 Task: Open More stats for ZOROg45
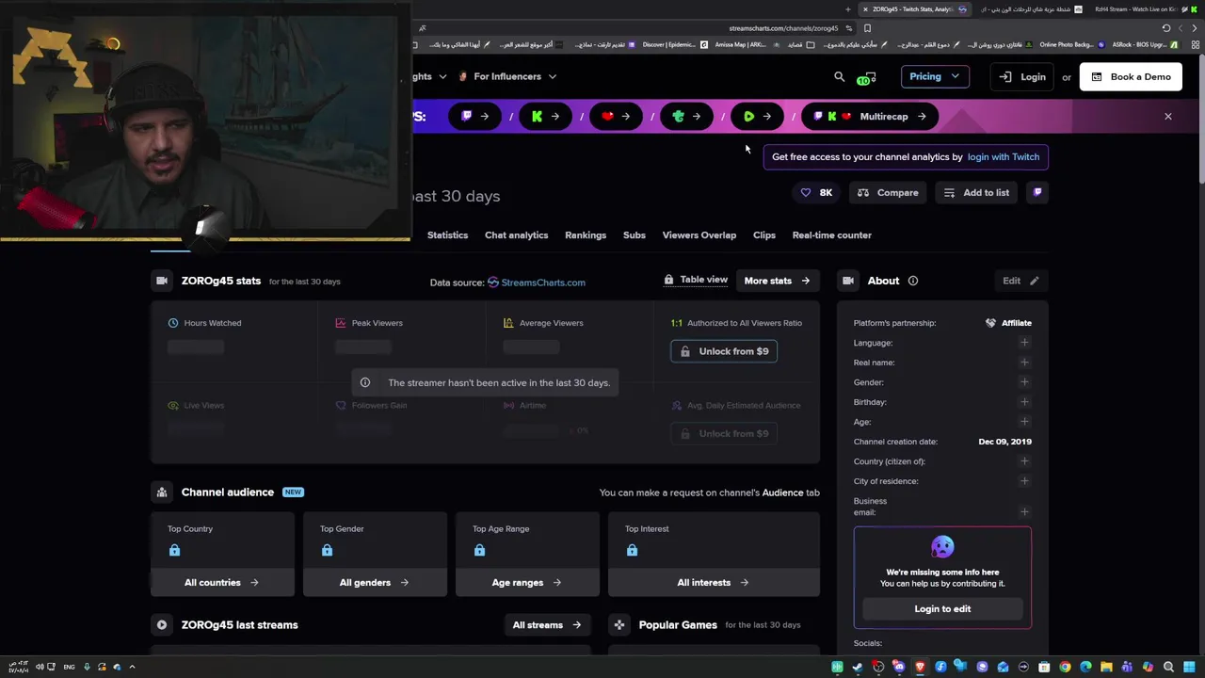[778, 281]
